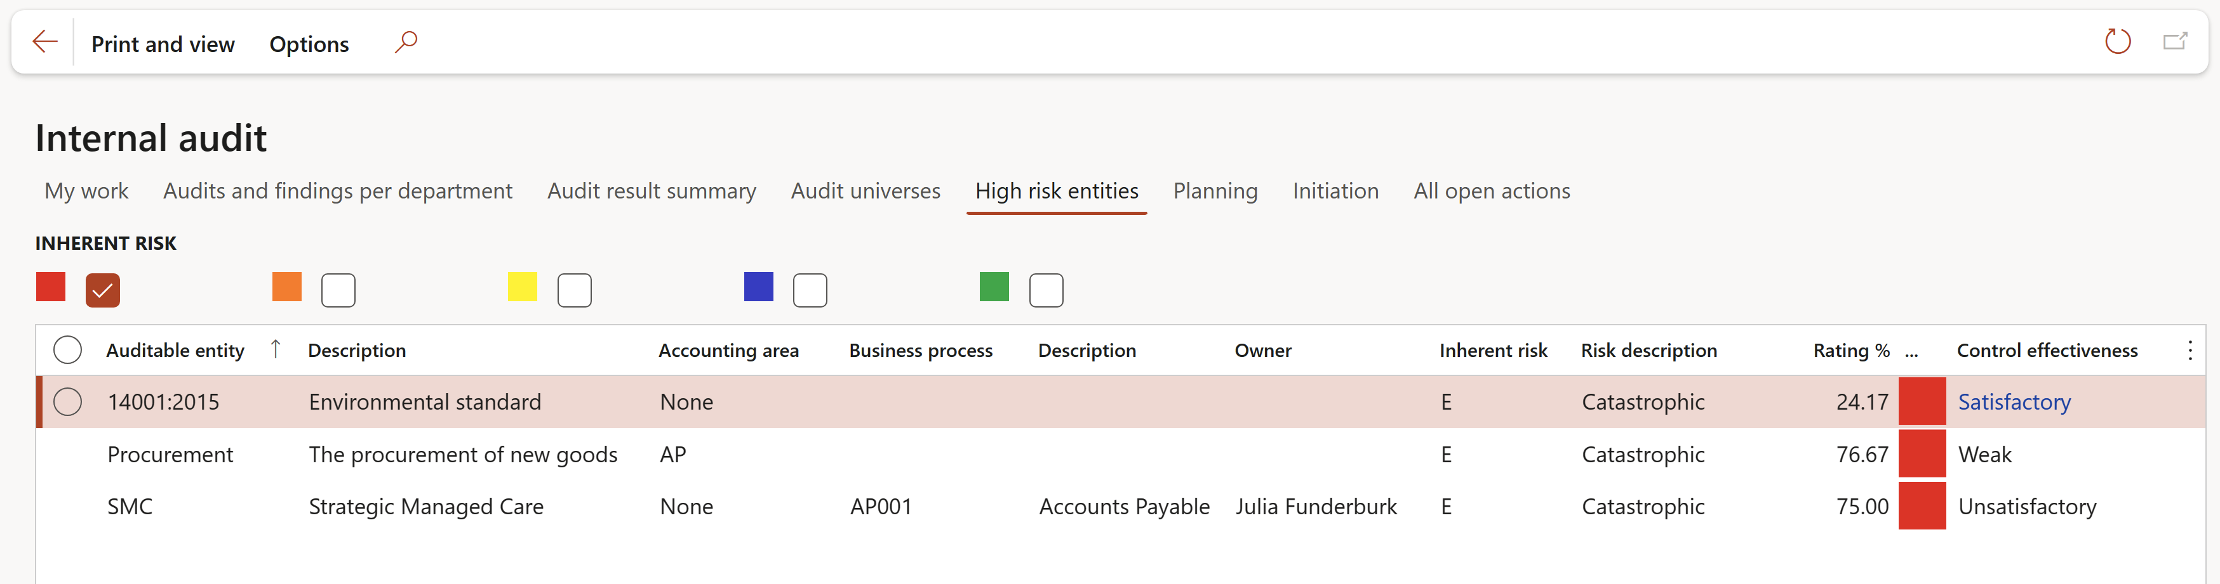Screen dimensions: 2220x584
Task: Refresh the page with the circular arrow icon
Action: (x=2117, y=41)
